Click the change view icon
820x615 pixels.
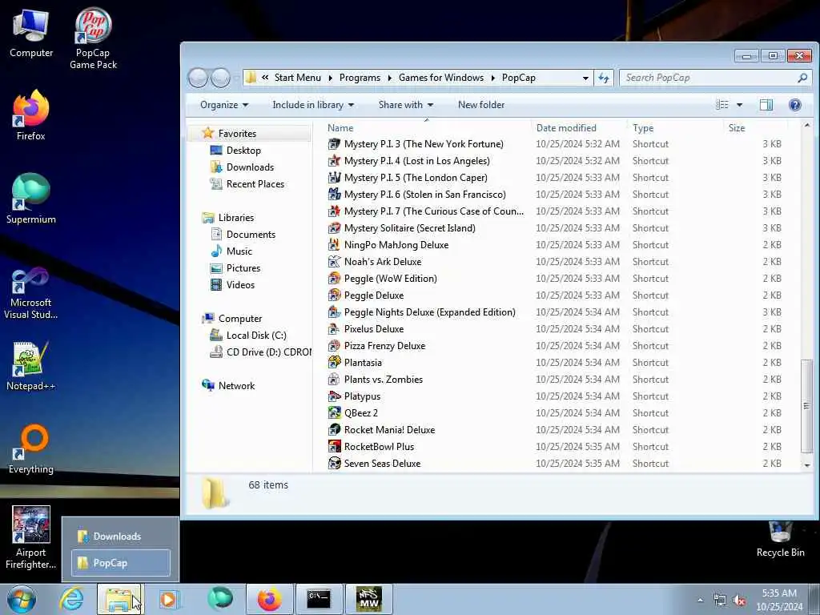pyautogui.click(x=722, y=105)
